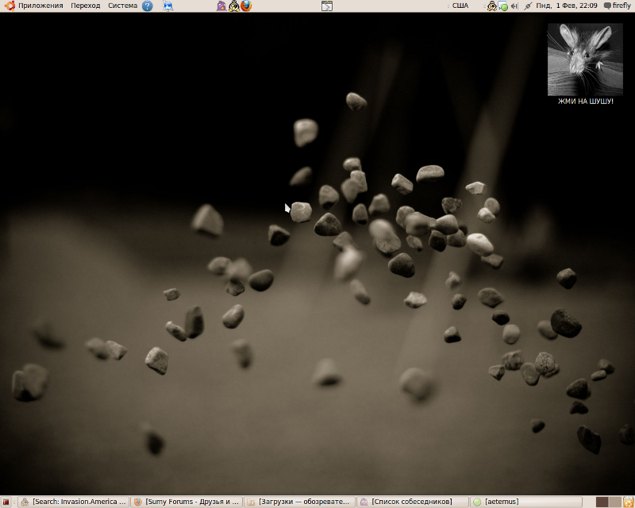Image resolution: width=635 pixels, height=508 pixels.
Task: Launch Firefox from the top panel launcher
Action: point(246,6)
